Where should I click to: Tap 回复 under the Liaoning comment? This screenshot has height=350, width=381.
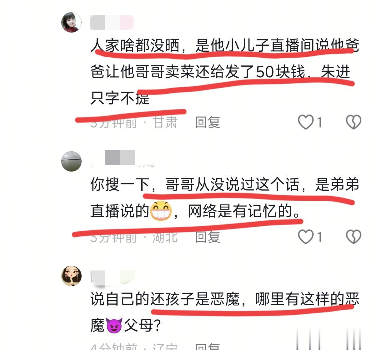click(208, 346)
